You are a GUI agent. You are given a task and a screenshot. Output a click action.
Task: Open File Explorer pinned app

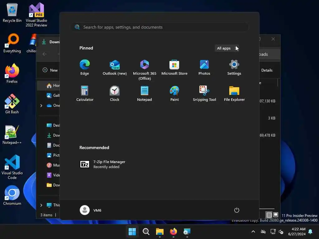pos(234,93)
